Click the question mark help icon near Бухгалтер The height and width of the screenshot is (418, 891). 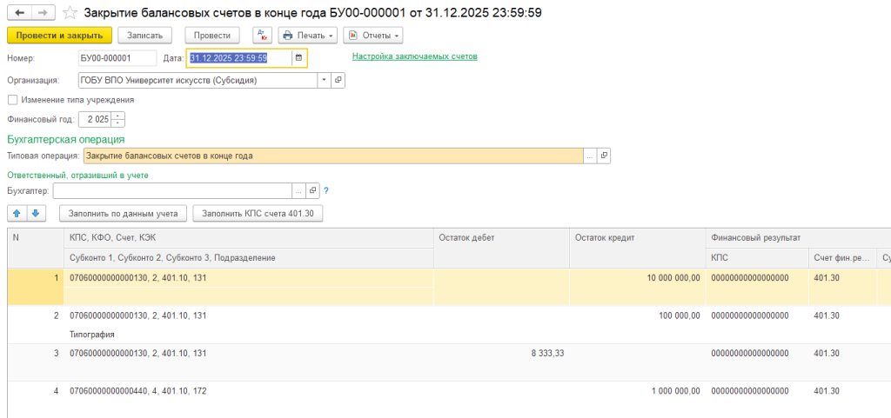326,190
